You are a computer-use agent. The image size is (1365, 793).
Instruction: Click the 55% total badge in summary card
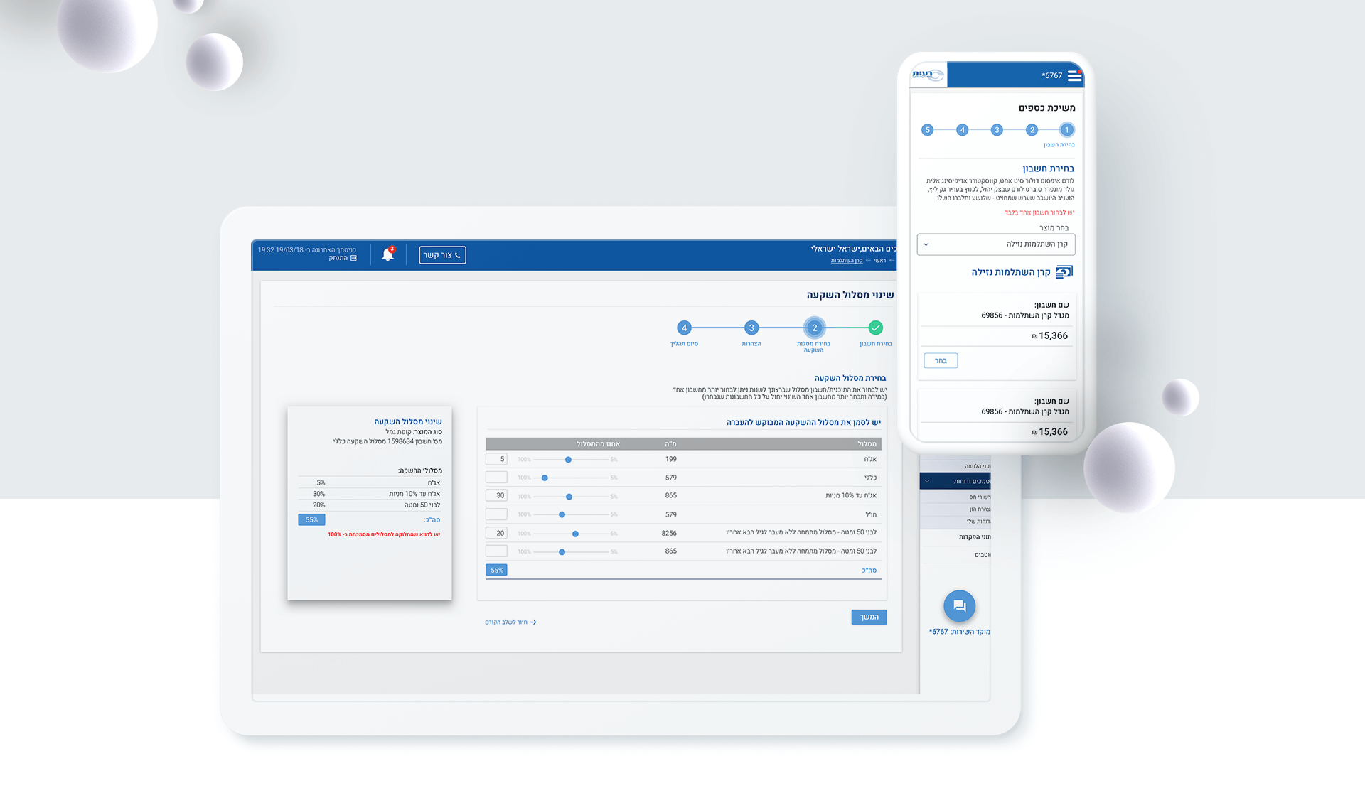click(311, 520)
